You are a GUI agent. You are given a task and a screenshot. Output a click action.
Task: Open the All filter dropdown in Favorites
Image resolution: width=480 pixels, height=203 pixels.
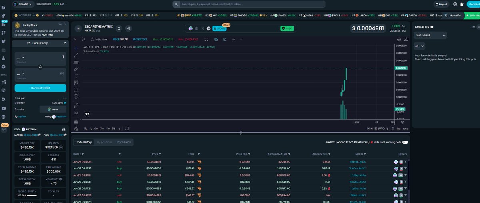coord(420,46)
